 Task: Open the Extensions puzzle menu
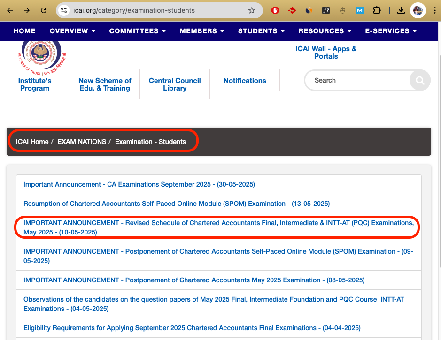pos(377,11)
